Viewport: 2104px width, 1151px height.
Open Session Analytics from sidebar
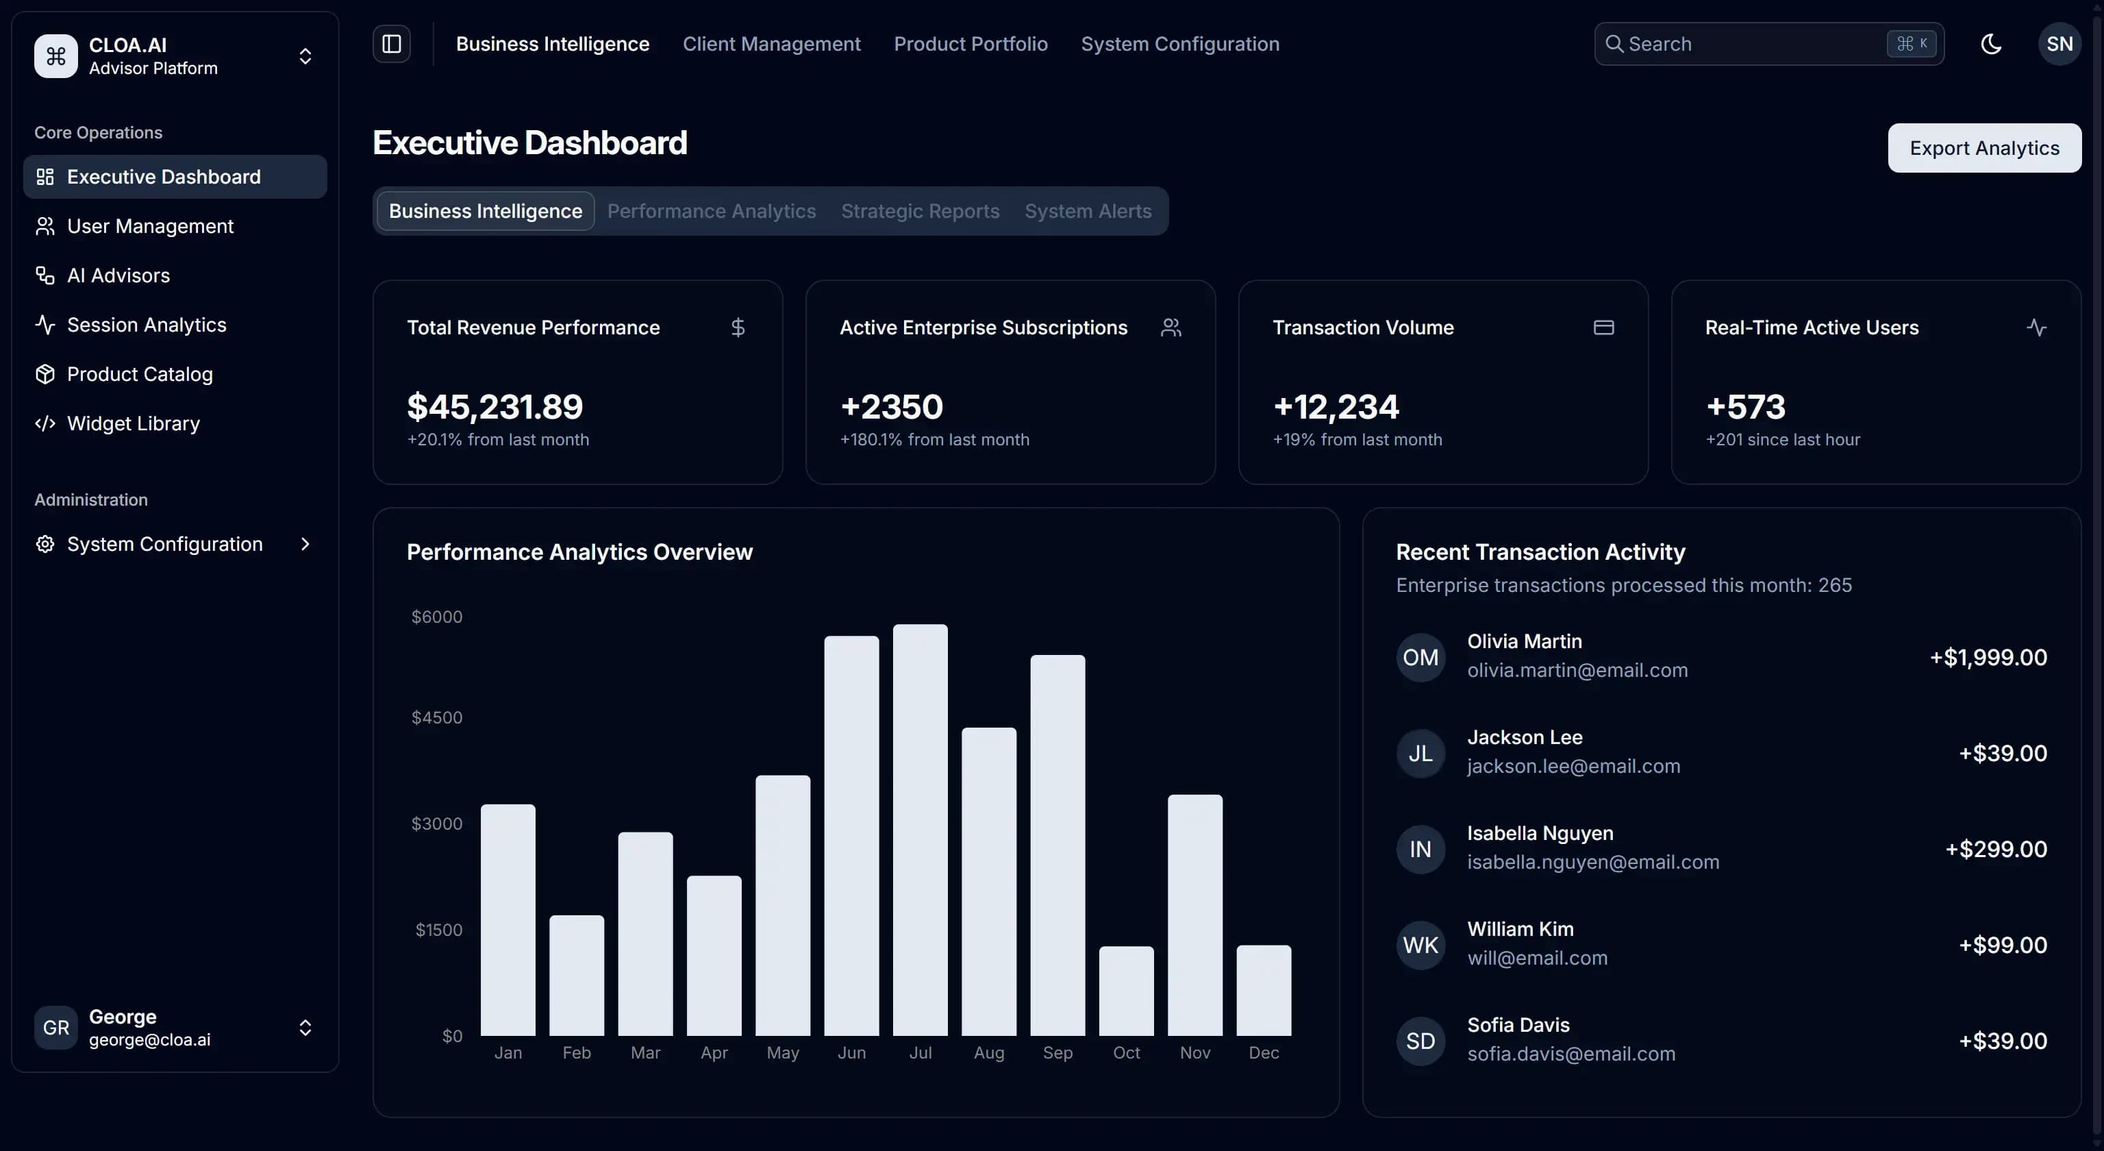click(146, 325)
